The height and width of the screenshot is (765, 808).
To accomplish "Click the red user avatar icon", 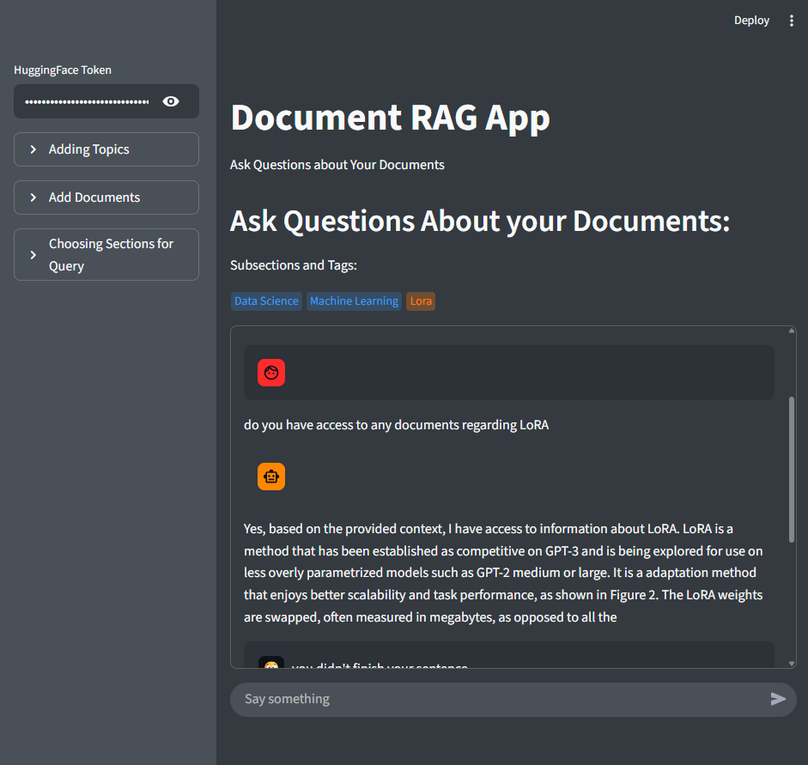I will [x=271, y=373].
